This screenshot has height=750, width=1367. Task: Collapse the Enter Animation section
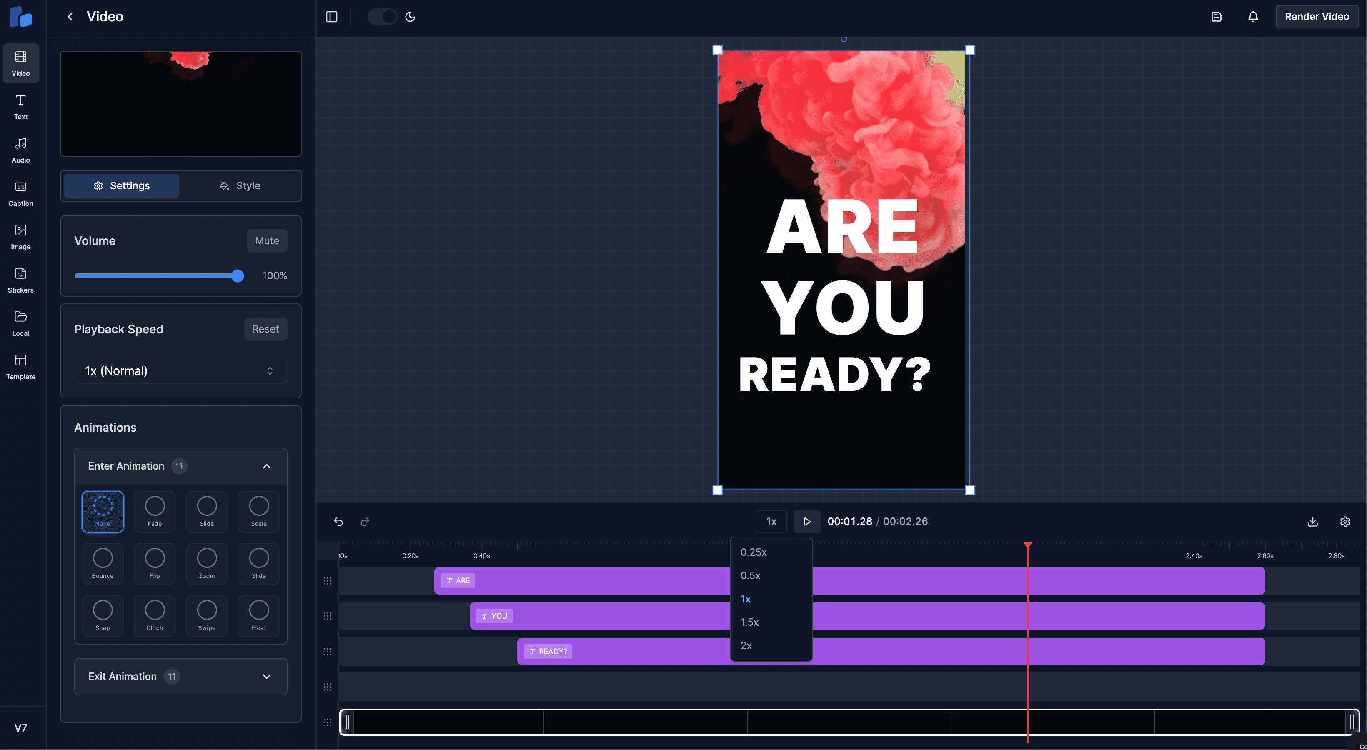[266, 466]
